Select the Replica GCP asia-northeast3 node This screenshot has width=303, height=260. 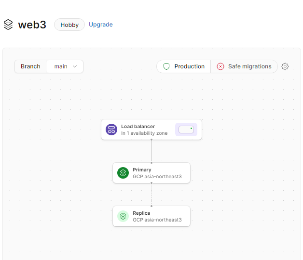pyautogui.click(x=151, y=216)
